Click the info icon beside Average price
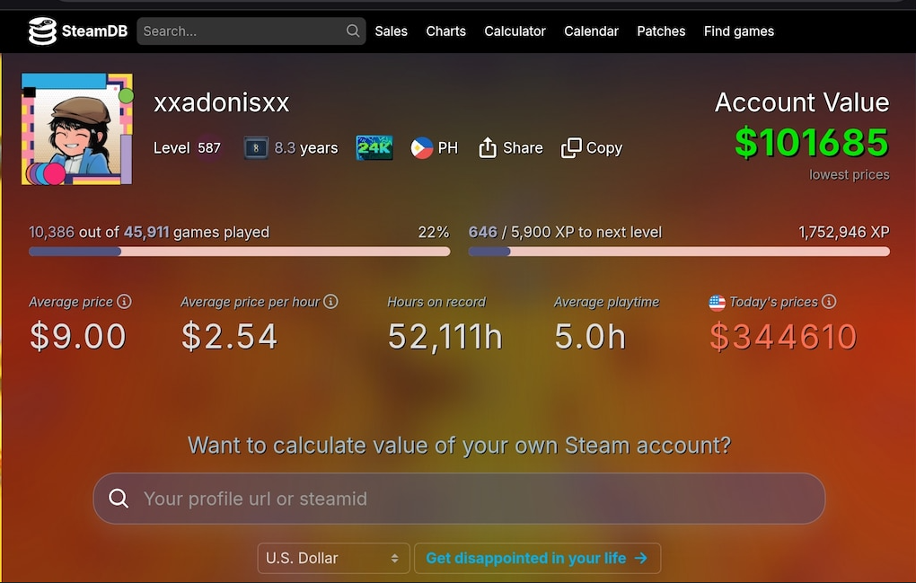Image resolution: width=916 pixels, height=583 pixels. tap(124, 302)
